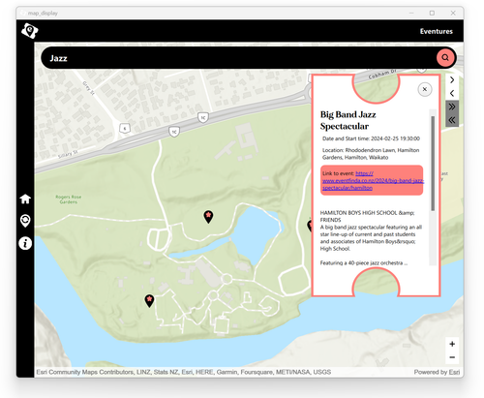Open the eventfinda event link

(373, 181)
